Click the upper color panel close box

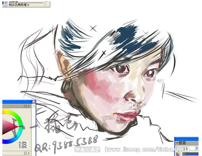[25, 106]
